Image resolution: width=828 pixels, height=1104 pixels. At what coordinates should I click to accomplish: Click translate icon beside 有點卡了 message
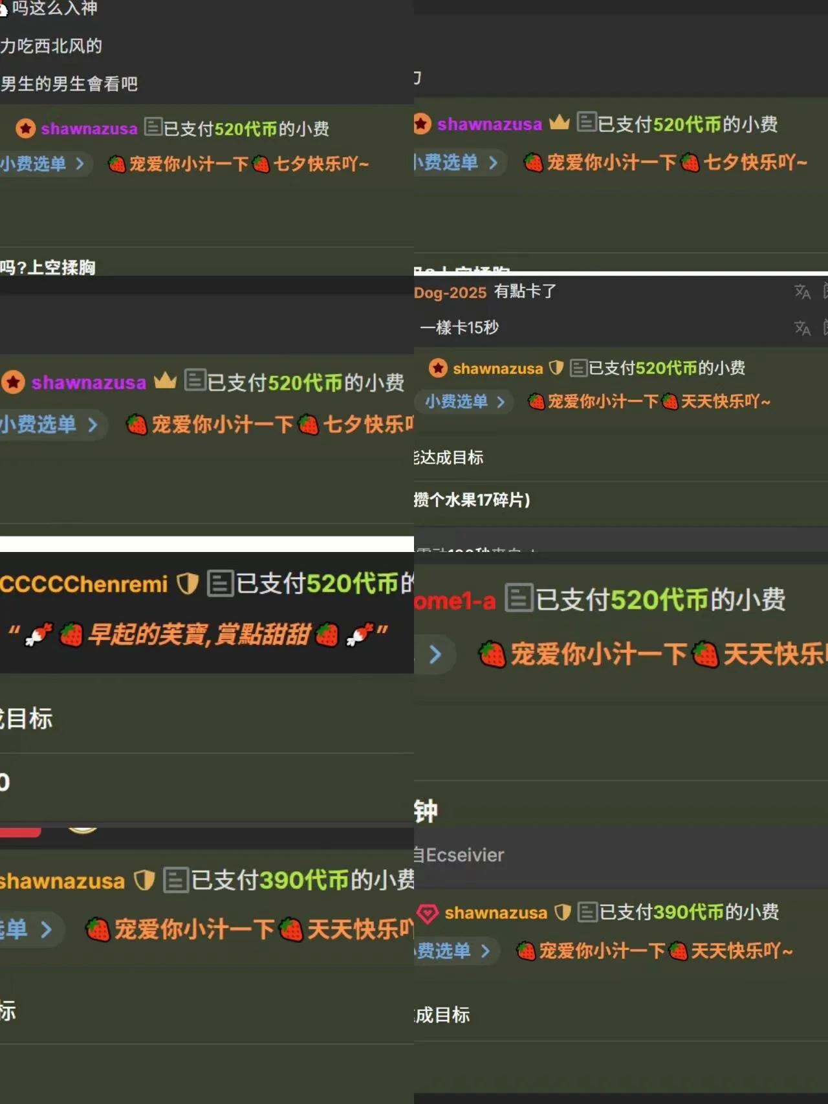(x=802, y=292)
